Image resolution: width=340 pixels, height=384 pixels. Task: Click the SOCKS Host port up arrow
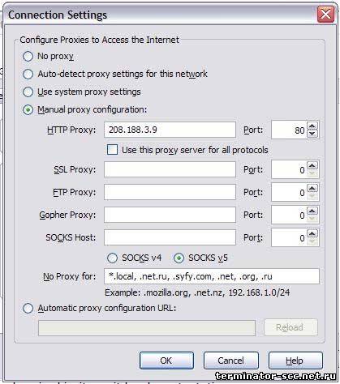click(x=312, y=234)
